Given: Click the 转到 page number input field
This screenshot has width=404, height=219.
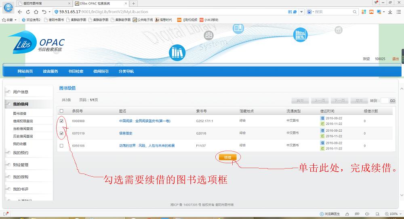Looking at the screenshot, I should (385, 101).
